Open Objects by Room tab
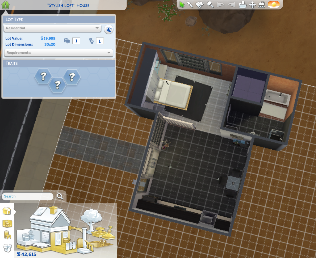The width and height of the screenshot is (316, 258). pyautogui.click(x=7, y=223)
